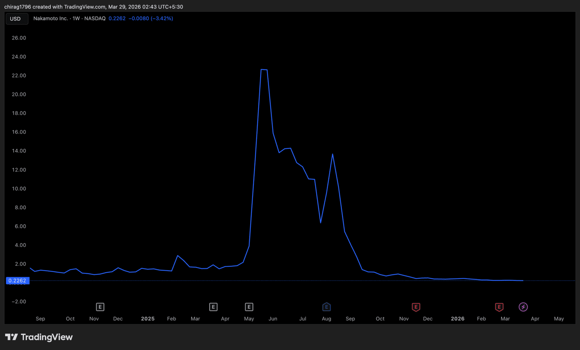This screenshot has height=350, width=580.
Task: Click the Jun label on the time axis
Action: point(273,319)
